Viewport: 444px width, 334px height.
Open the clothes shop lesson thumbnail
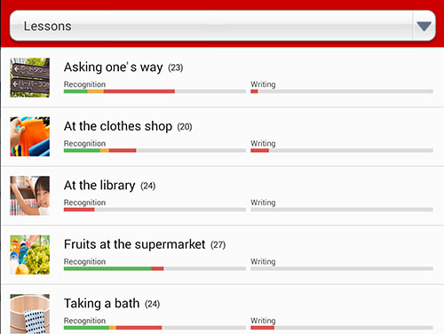(x=30, y=137)
